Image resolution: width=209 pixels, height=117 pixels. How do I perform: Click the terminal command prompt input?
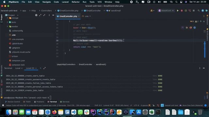click(x=51, y=97)
